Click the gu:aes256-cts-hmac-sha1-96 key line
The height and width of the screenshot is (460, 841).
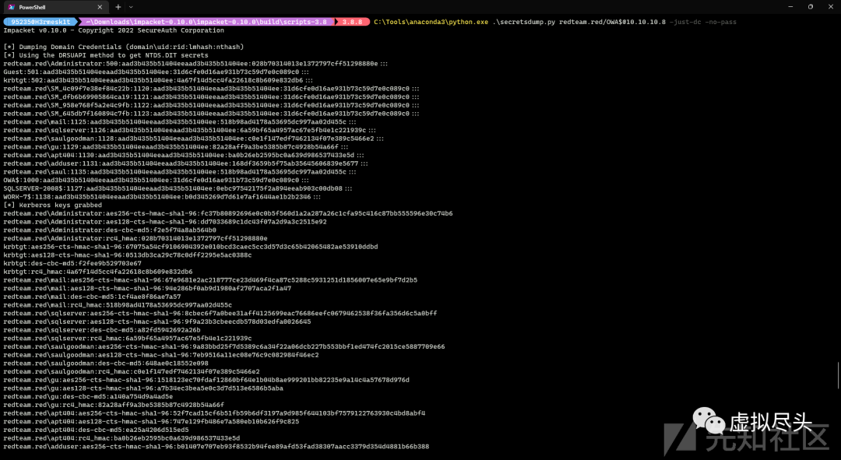coord(206,380)
